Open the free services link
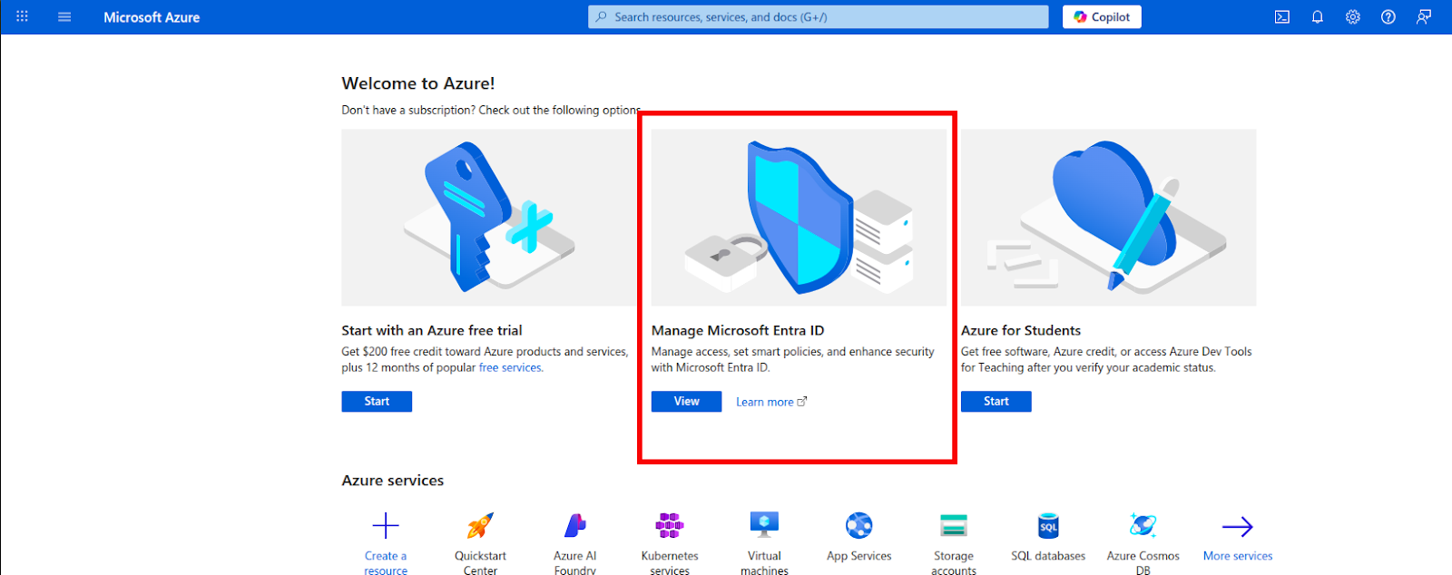Screen dimensions: 1452x575 [510, 368]
